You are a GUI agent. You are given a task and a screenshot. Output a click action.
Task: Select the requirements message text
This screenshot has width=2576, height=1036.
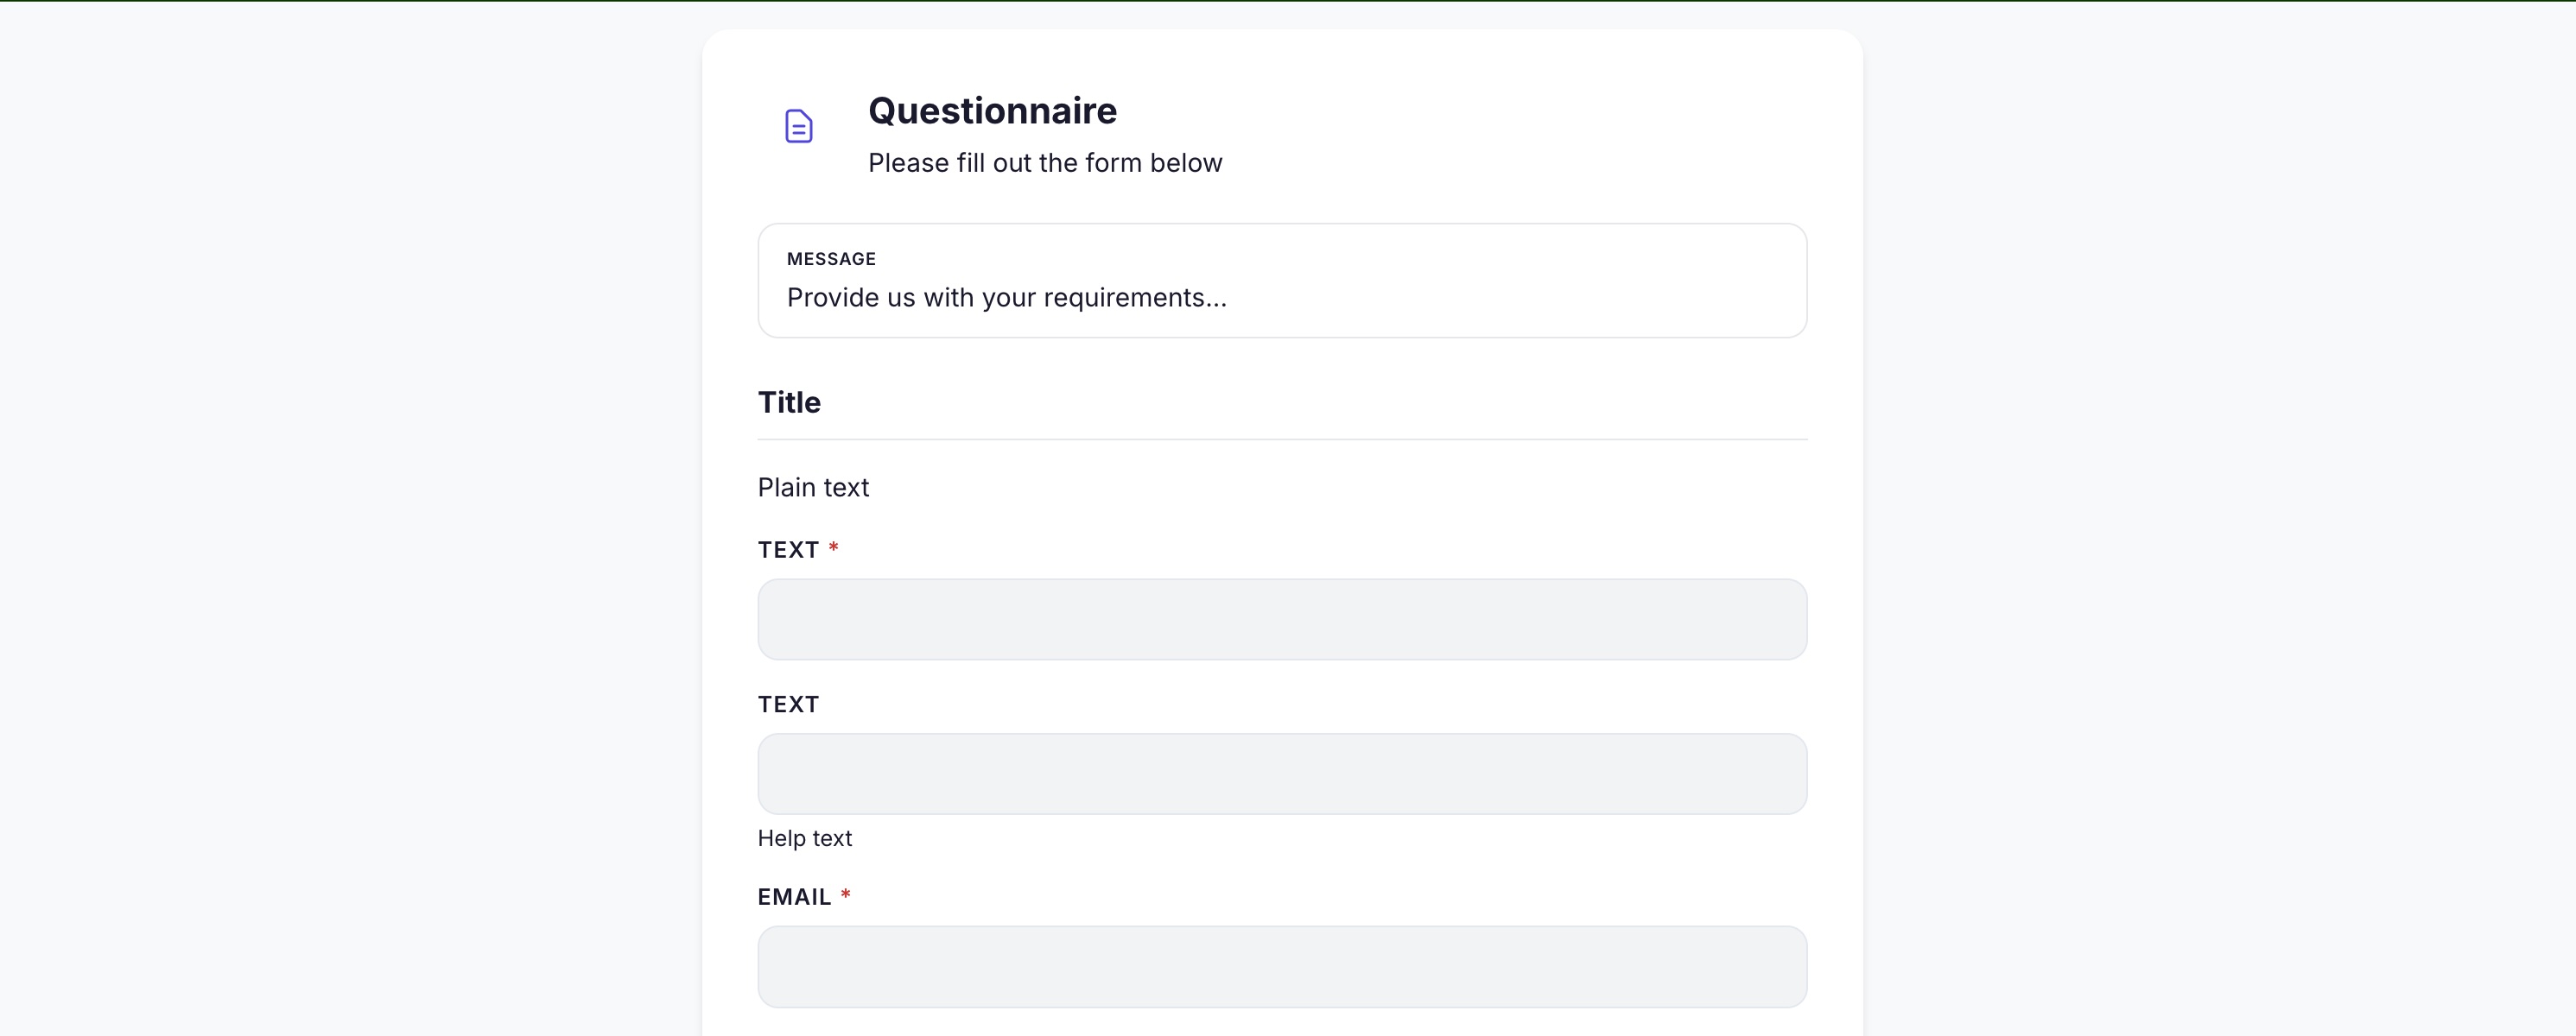pyautogui.click(x=1006, y=297)
